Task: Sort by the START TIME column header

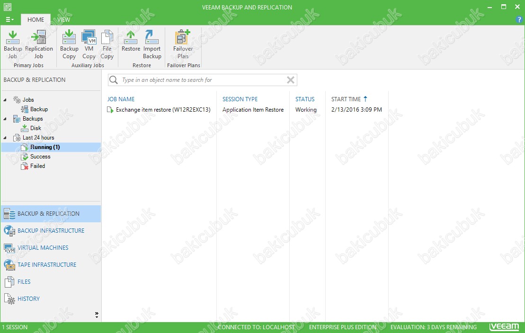Action: (346, 99)
